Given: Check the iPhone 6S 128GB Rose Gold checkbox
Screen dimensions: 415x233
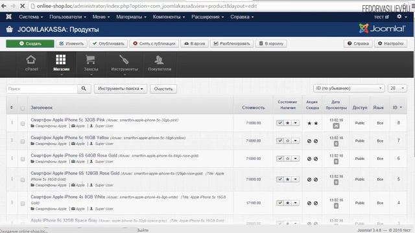Looking at the screenshot, I should tap(23, 180).
